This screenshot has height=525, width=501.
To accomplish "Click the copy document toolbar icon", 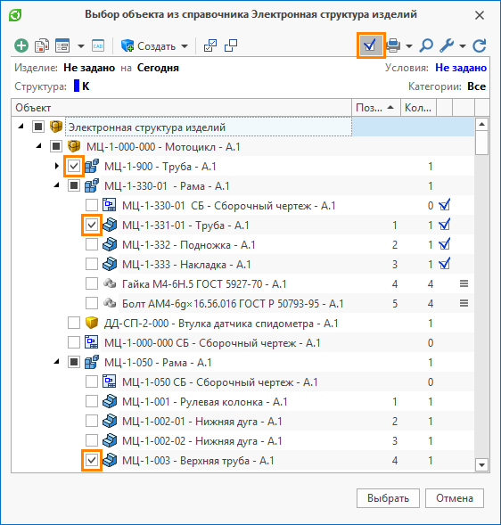I will click(42, 45).
